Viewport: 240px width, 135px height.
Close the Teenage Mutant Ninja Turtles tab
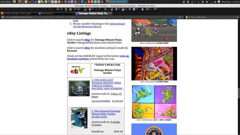[110, 13]
